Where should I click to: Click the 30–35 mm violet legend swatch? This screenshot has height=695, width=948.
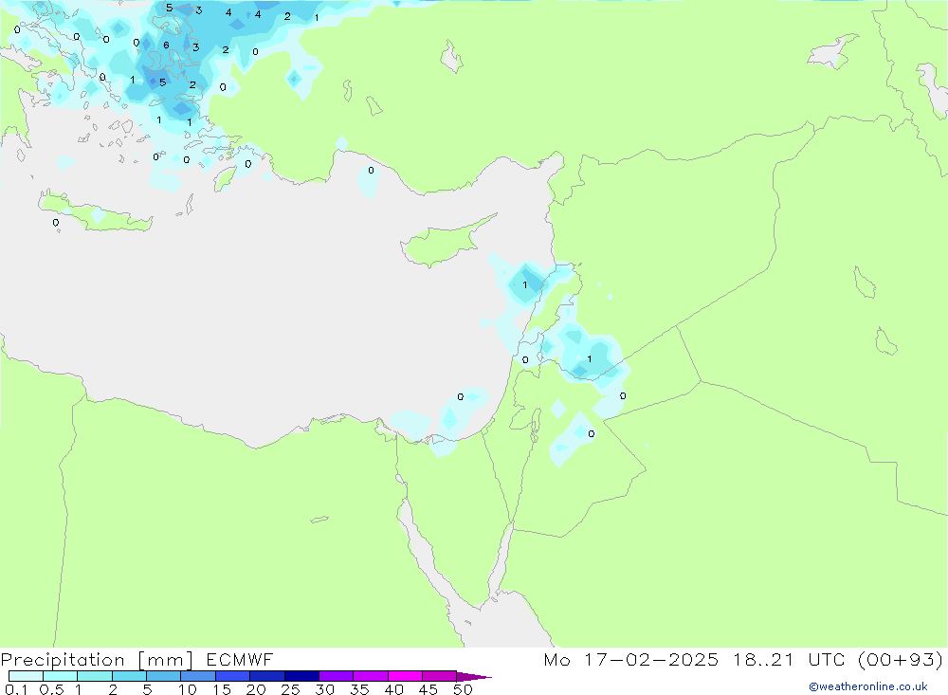[x=336, y=676]
